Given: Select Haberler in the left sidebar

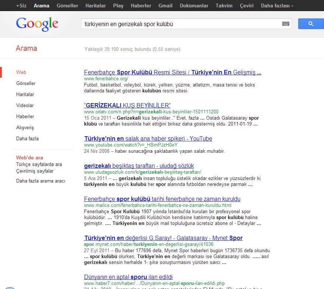Looking at the screenshot, I should point(25,116).
